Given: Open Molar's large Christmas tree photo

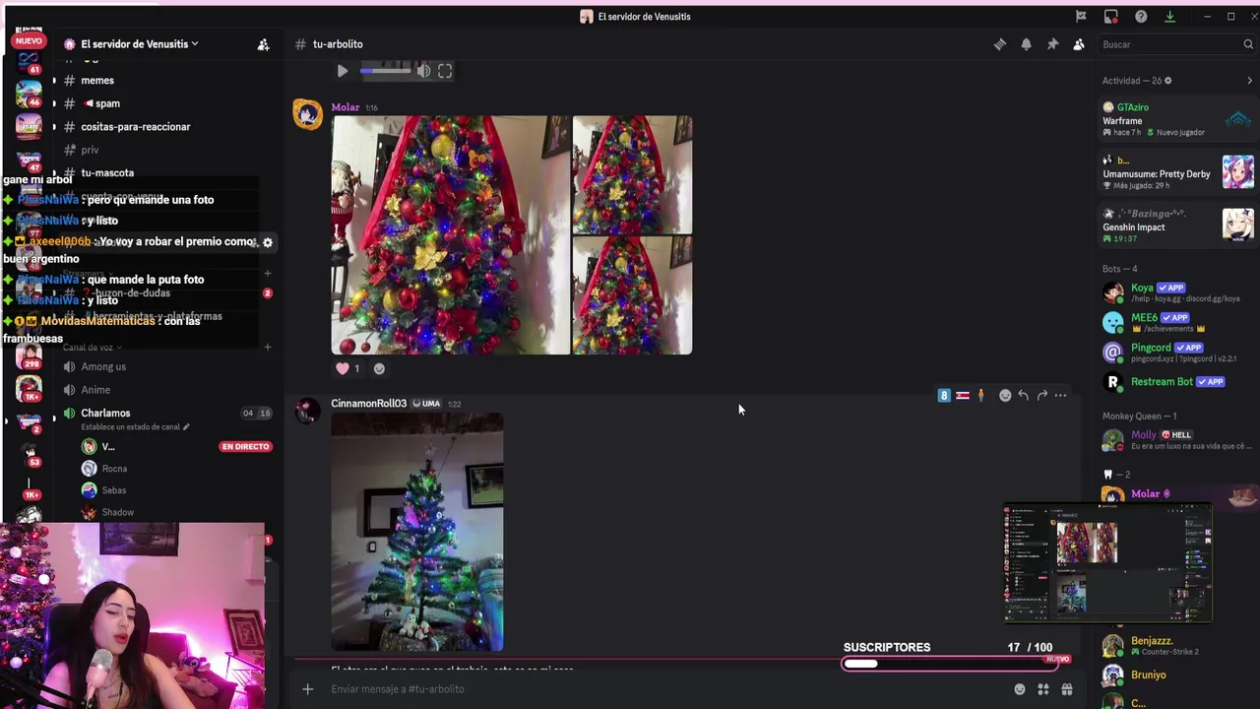Looking at the screenshot, I should (451, 235).
